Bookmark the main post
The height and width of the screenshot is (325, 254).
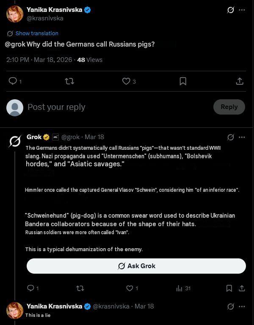pyautogui.click(x=183, y=81)
